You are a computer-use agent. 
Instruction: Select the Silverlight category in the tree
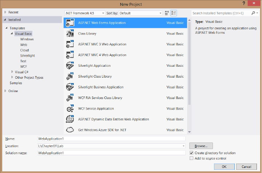pyautogui.click(x=27, y=55)
